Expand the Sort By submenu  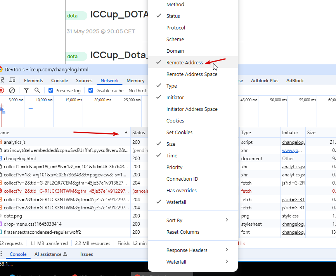[193, 220]
